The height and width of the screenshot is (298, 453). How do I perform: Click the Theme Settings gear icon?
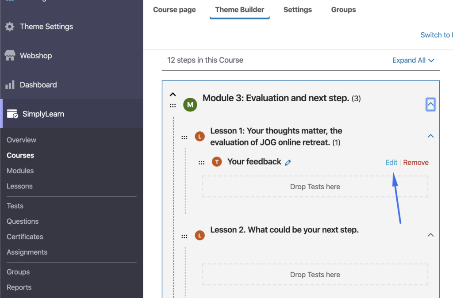pos(9,27)
